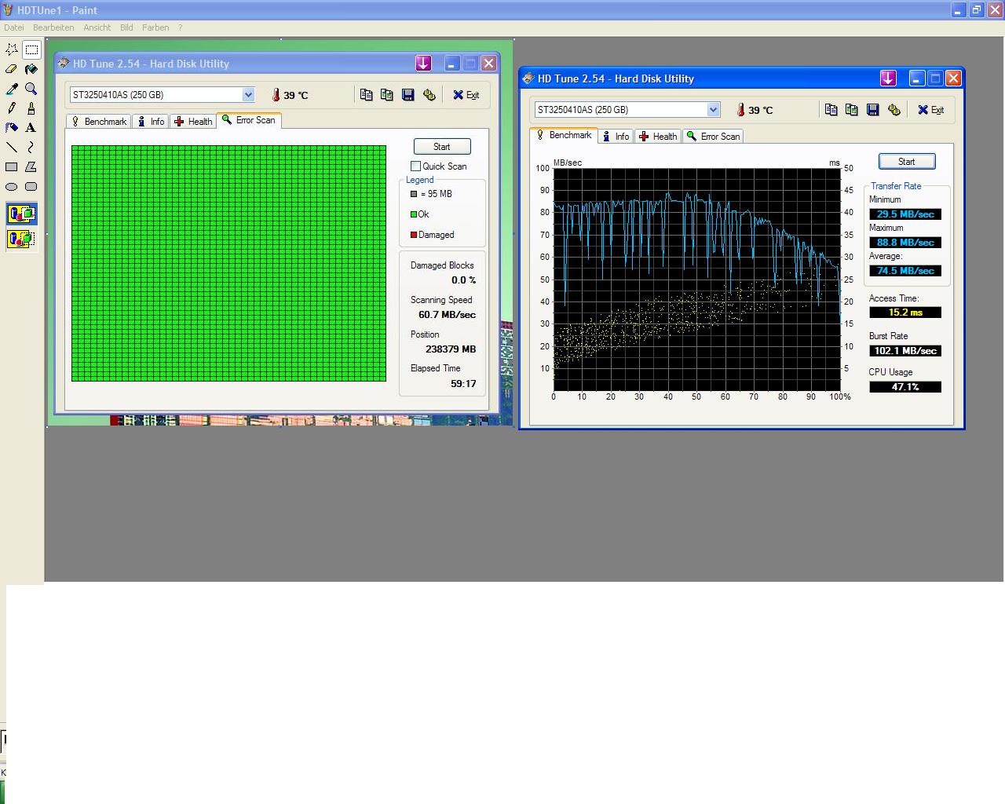Open Info tab in left HD Tune window

point(151,122)
